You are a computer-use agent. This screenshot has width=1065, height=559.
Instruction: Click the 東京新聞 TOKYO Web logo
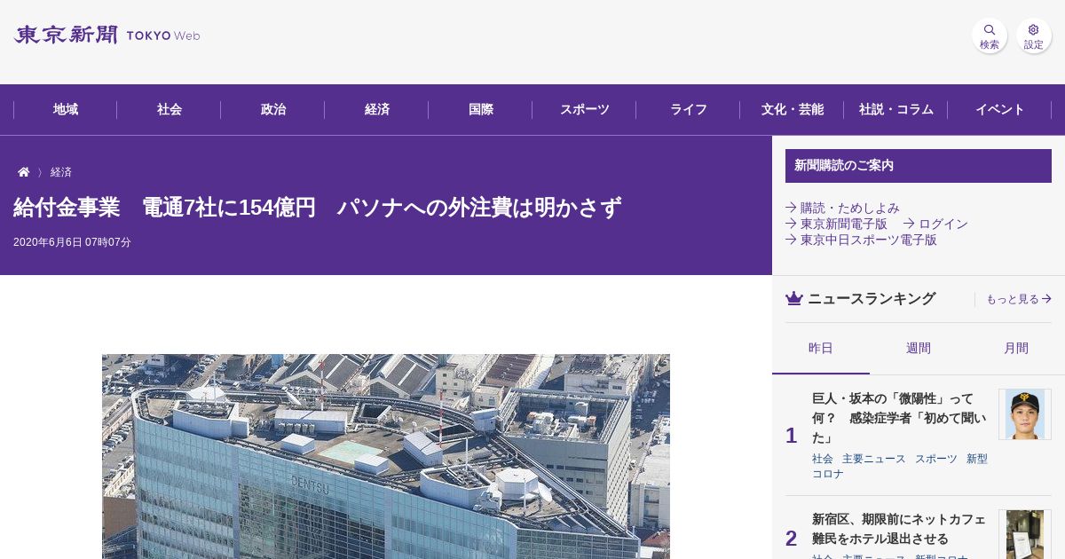pos(107,35)
